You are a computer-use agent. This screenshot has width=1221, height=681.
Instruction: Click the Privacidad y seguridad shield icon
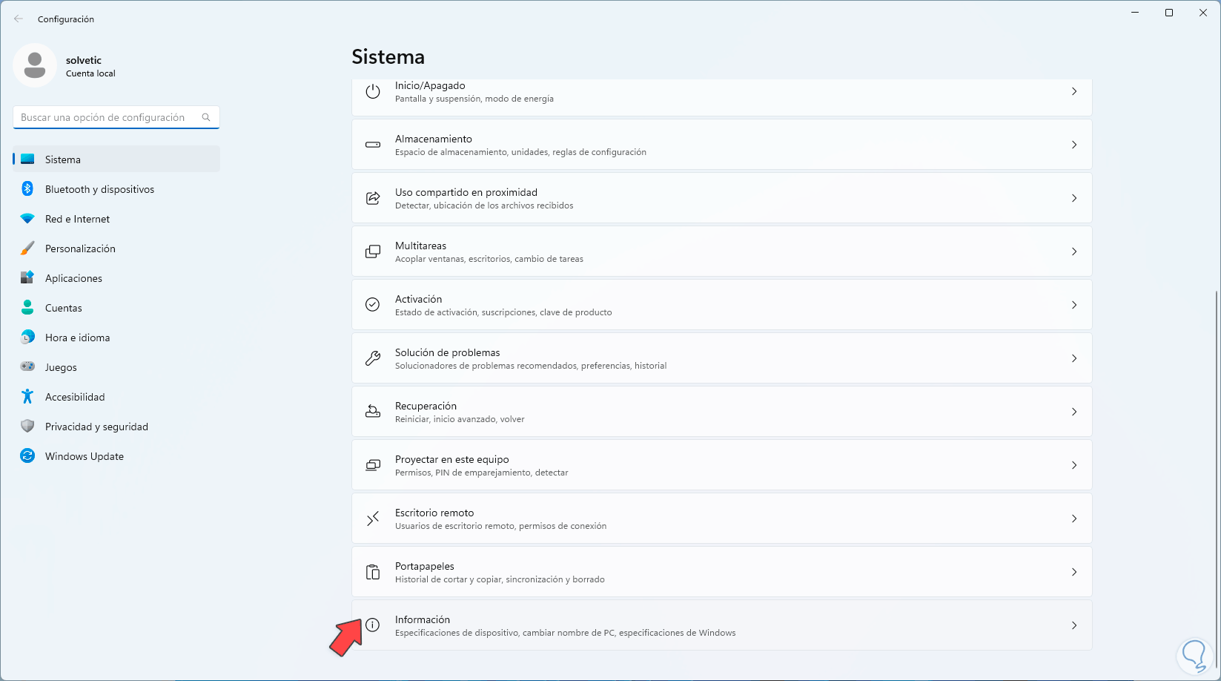pyautogui.click(x=27, y=427)
